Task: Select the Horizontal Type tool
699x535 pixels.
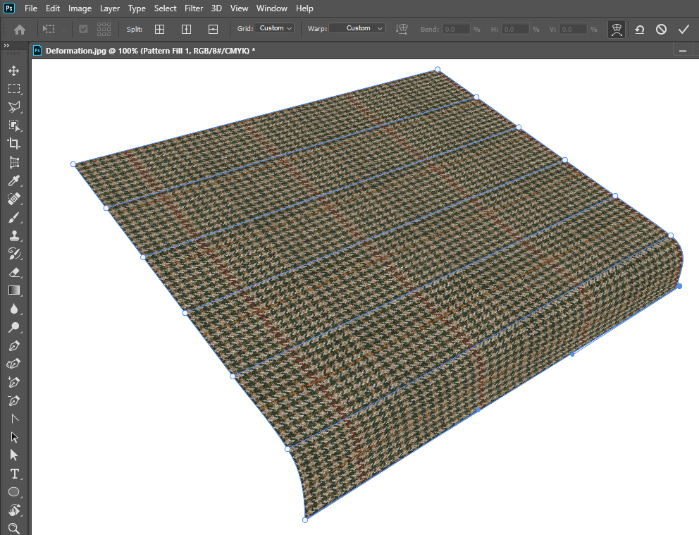Action: pyautogui.click(x=13, y=474)
